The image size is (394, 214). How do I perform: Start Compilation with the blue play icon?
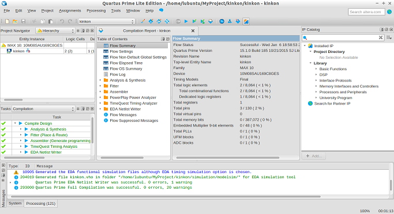(186, 21)
